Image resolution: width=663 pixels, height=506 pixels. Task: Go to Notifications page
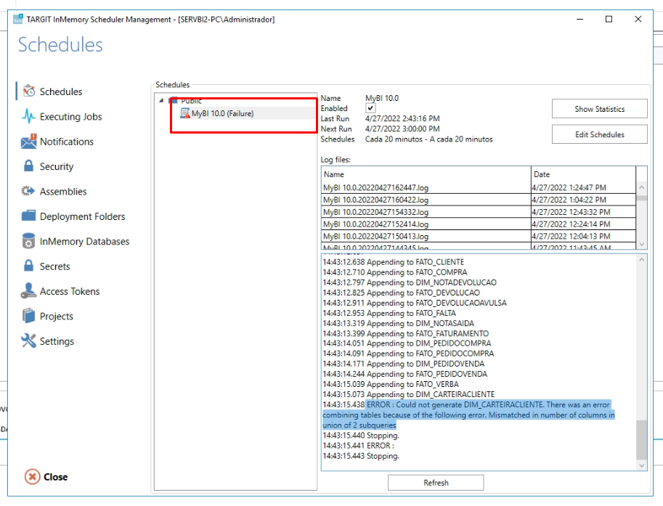click(66, 142)
